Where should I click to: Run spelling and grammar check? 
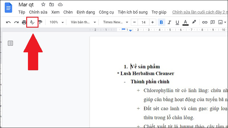click(32, 22)
